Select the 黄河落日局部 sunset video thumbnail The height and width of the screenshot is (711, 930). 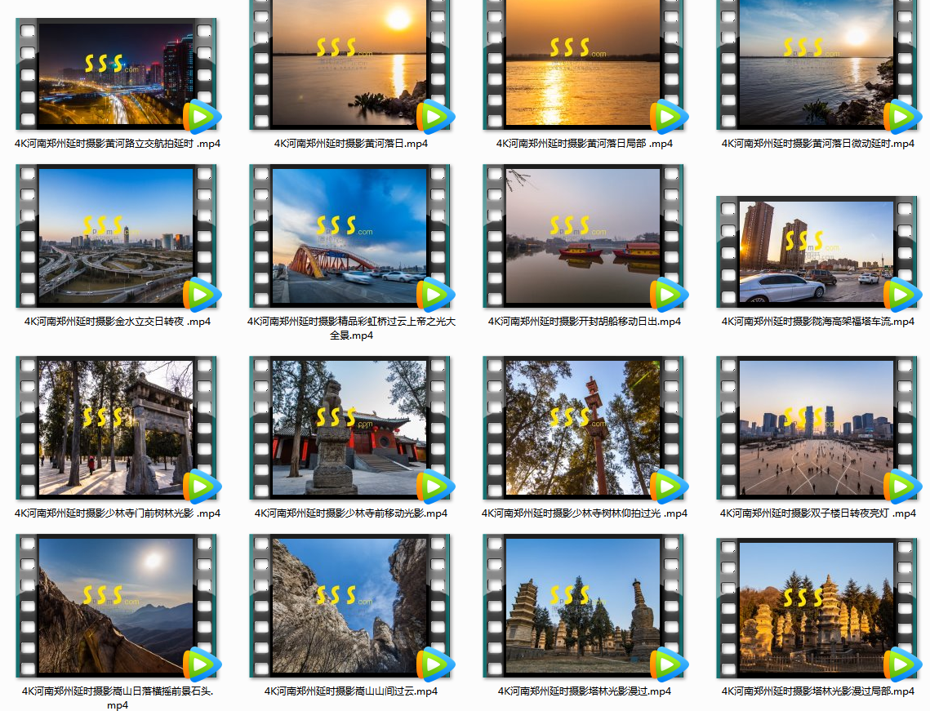tap(582, 65)
